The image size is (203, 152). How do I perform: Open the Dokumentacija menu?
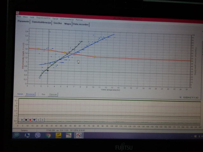(x=67, y=19)
